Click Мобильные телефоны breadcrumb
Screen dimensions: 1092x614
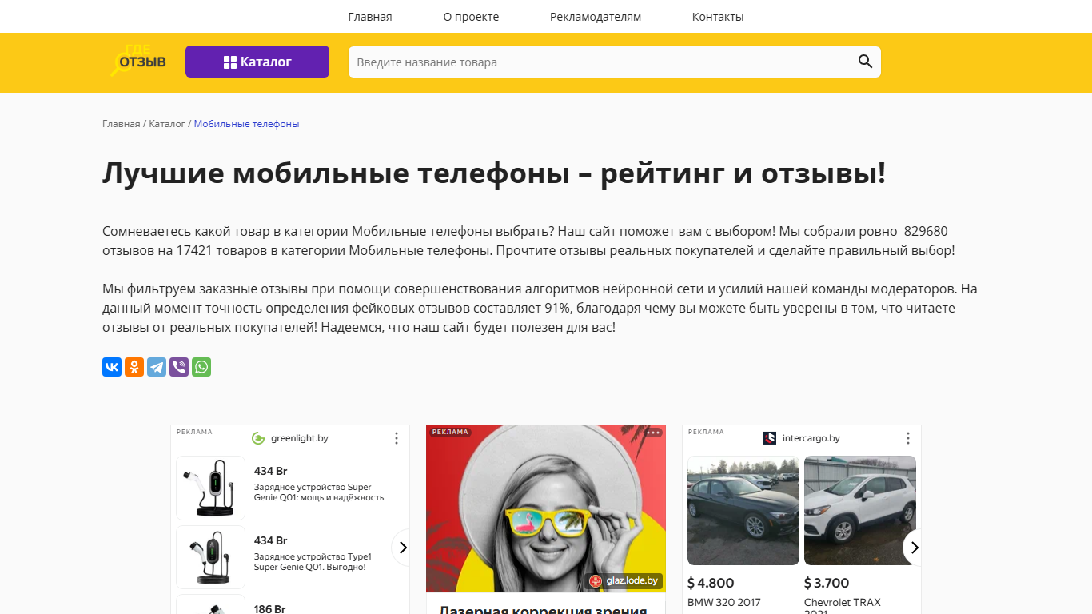(246, 124)
